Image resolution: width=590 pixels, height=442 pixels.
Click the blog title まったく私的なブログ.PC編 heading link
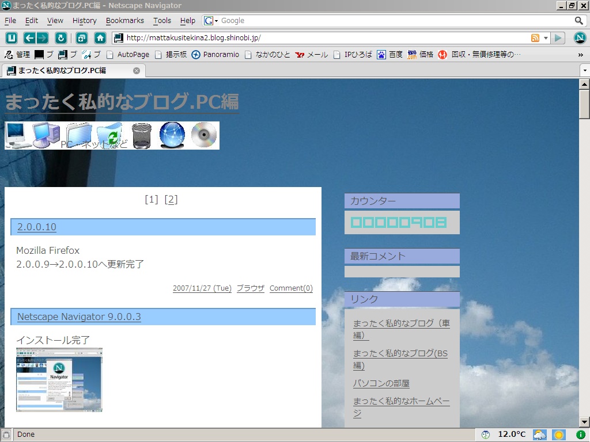point(122,102)
